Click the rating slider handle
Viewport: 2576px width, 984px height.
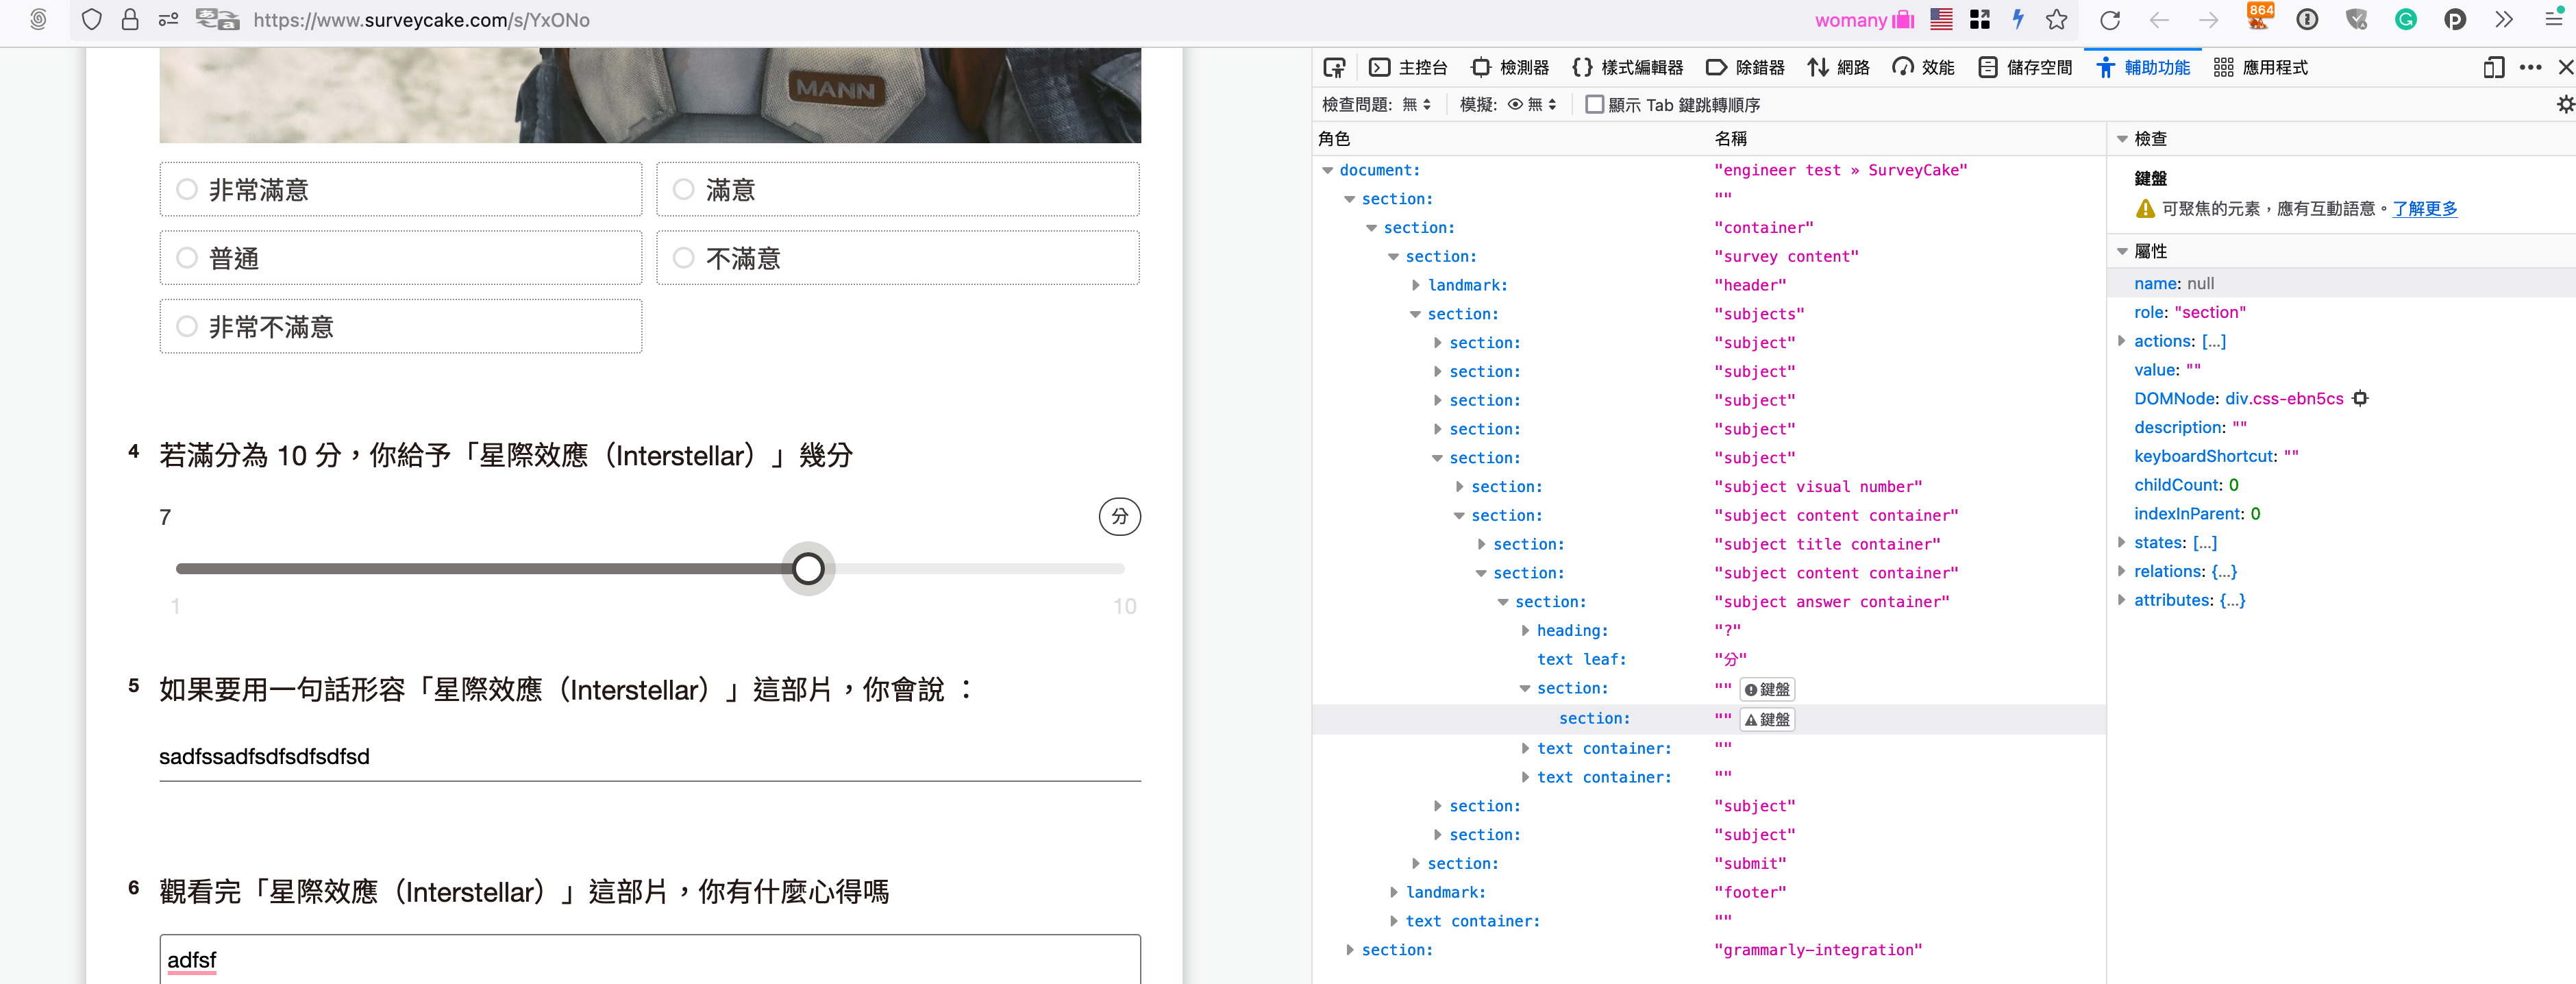(x=808, y=568)
